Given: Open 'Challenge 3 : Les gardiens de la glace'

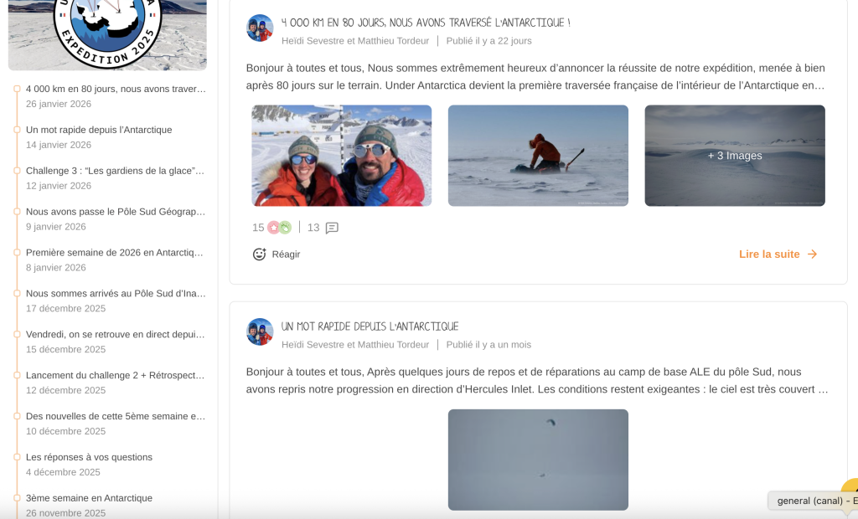Looking at the screenshot, I should (114, 170).
